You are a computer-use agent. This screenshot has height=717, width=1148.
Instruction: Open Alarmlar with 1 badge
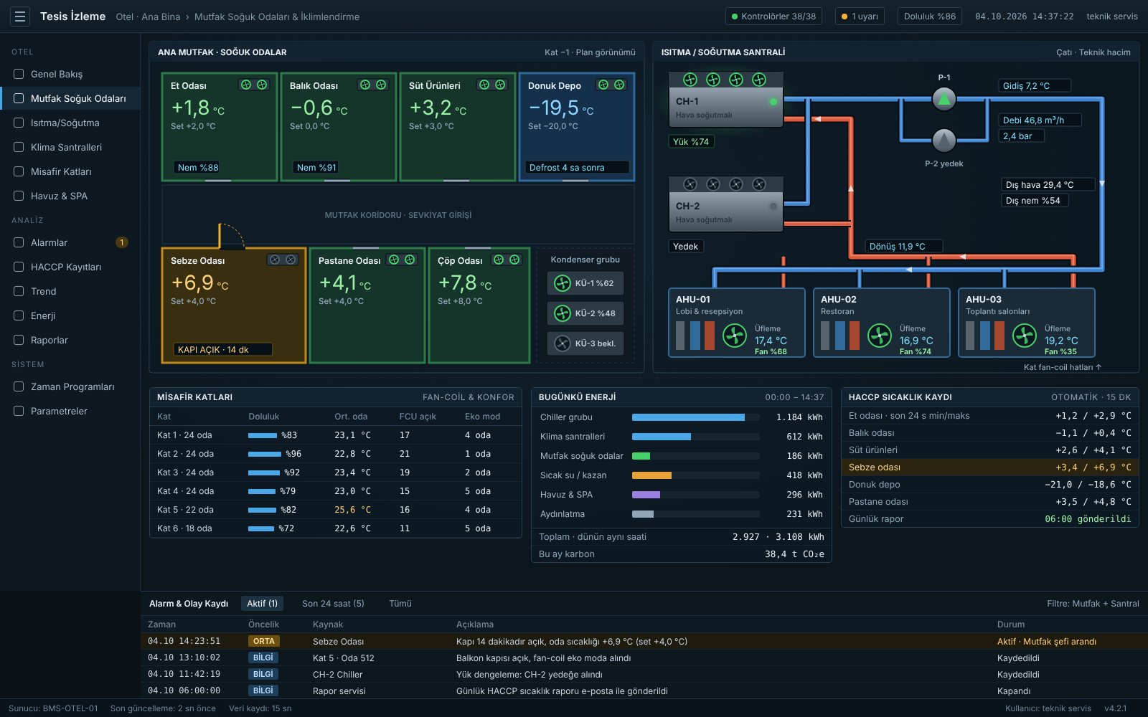pyautogui.click(x=70, y=242)
